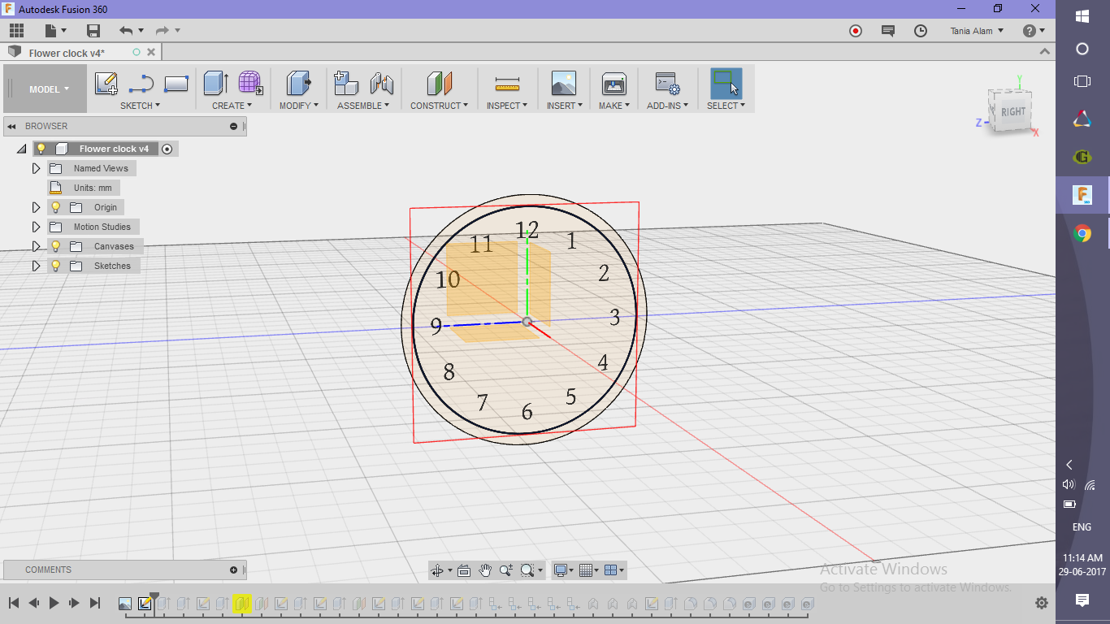This screenshot has width=1110, height=624.
Task: Open the Tania Alam account menu
Action: click(977, 31)
